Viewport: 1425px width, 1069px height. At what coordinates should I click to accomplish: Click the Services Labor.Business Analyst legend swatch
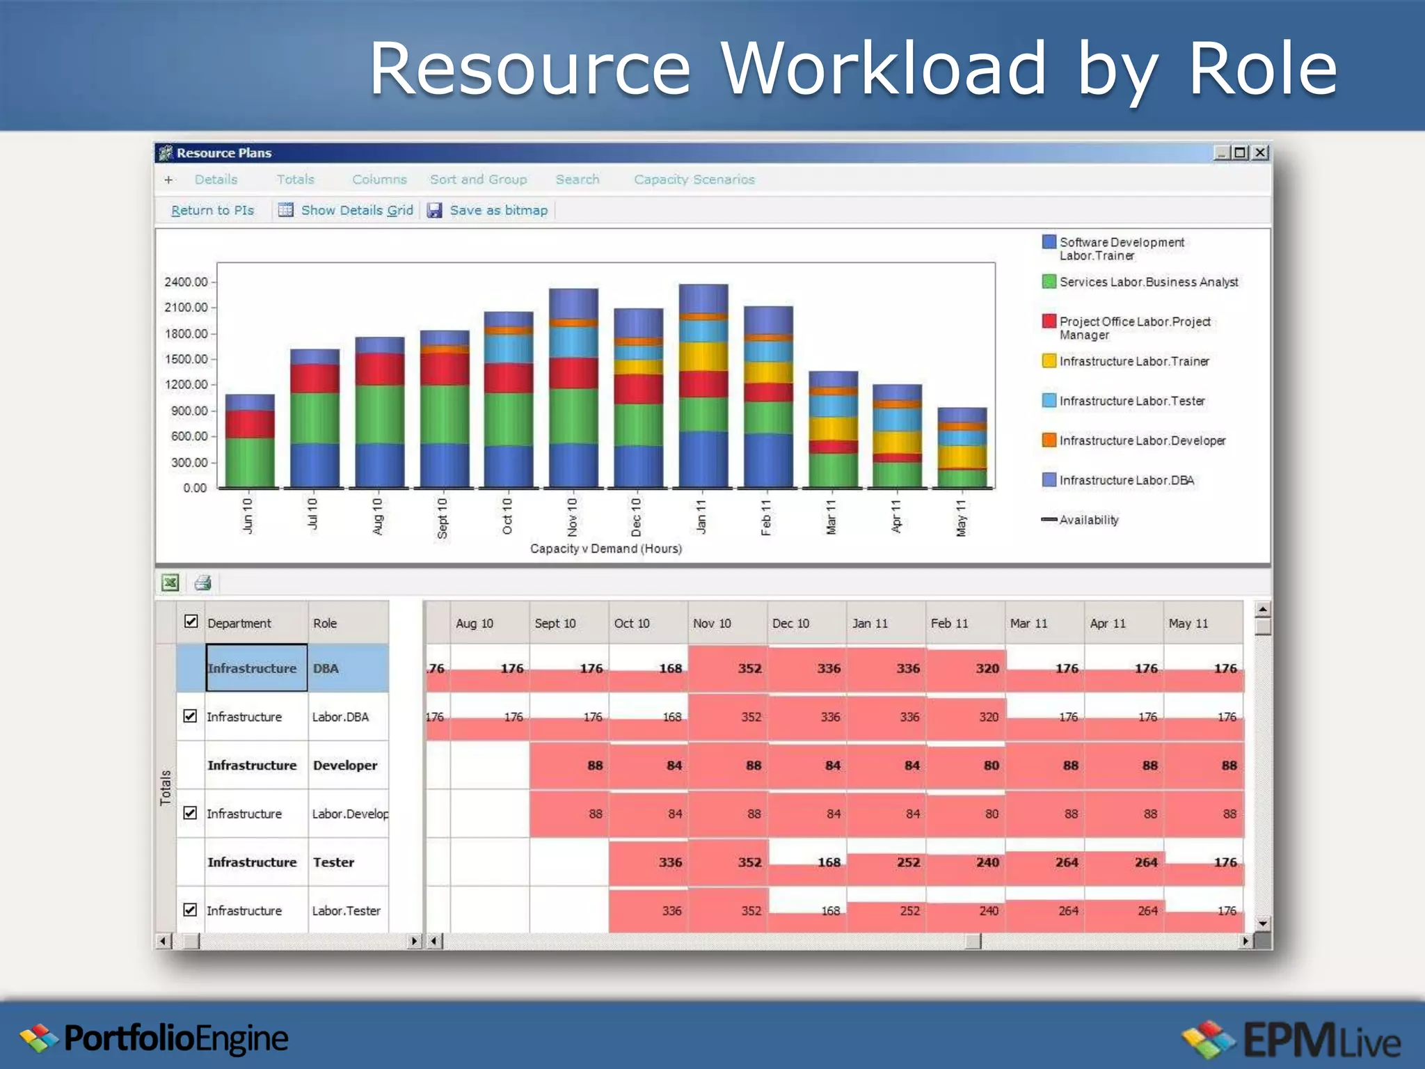[x=1049, y=281]
